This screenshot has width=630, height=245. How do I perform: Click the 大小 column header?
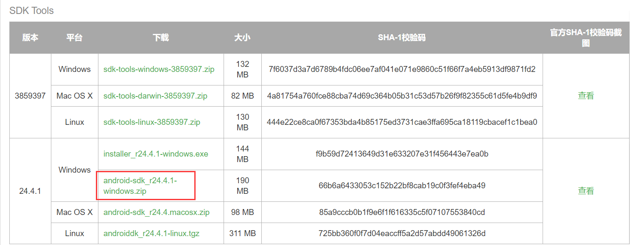(242, 38)
